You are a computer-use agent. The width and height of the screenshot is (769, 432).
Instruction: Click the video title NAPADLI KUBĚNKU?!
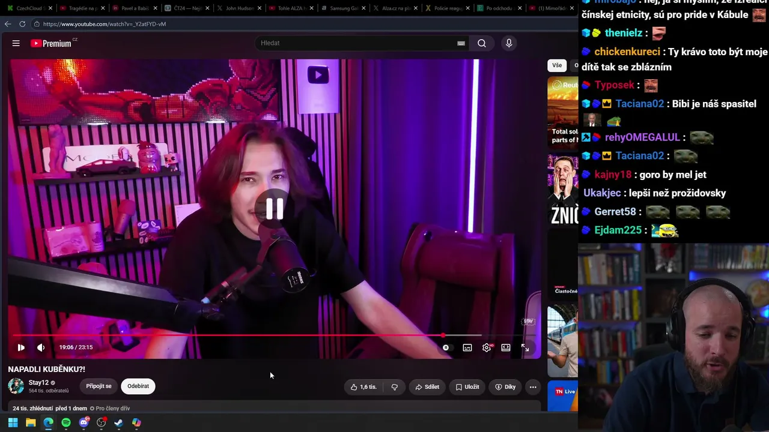[x=46, y=369]
